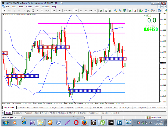Open the Windows Start button
The width and height of the screenshot is (168, 127).
click(6, 123)
